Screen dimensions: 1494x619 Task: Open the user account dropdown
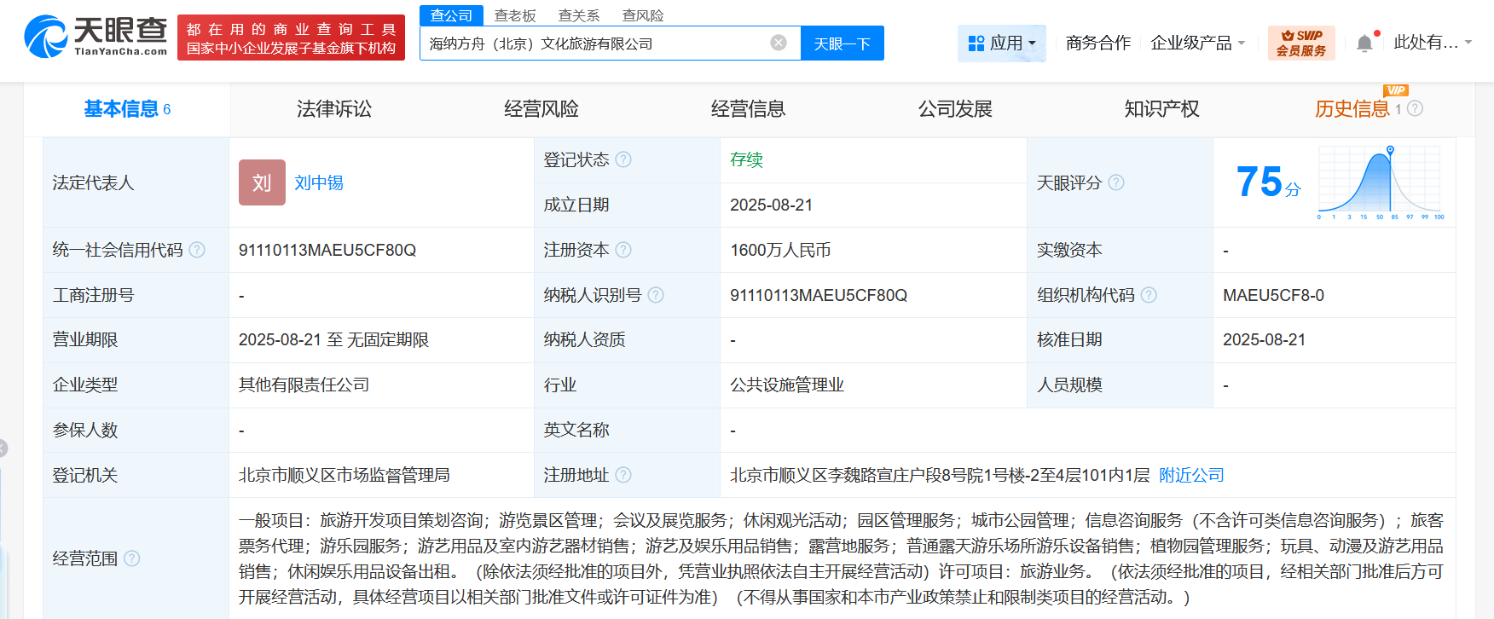tap(1433, 43)
